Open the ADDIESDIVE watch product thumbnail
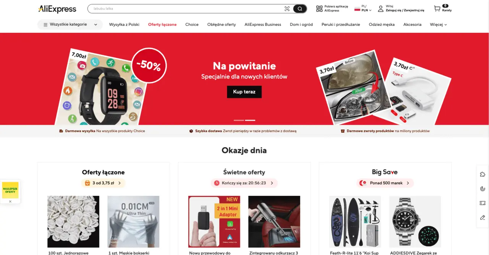This screenshot has width=489, height=255. click(415, 221)
